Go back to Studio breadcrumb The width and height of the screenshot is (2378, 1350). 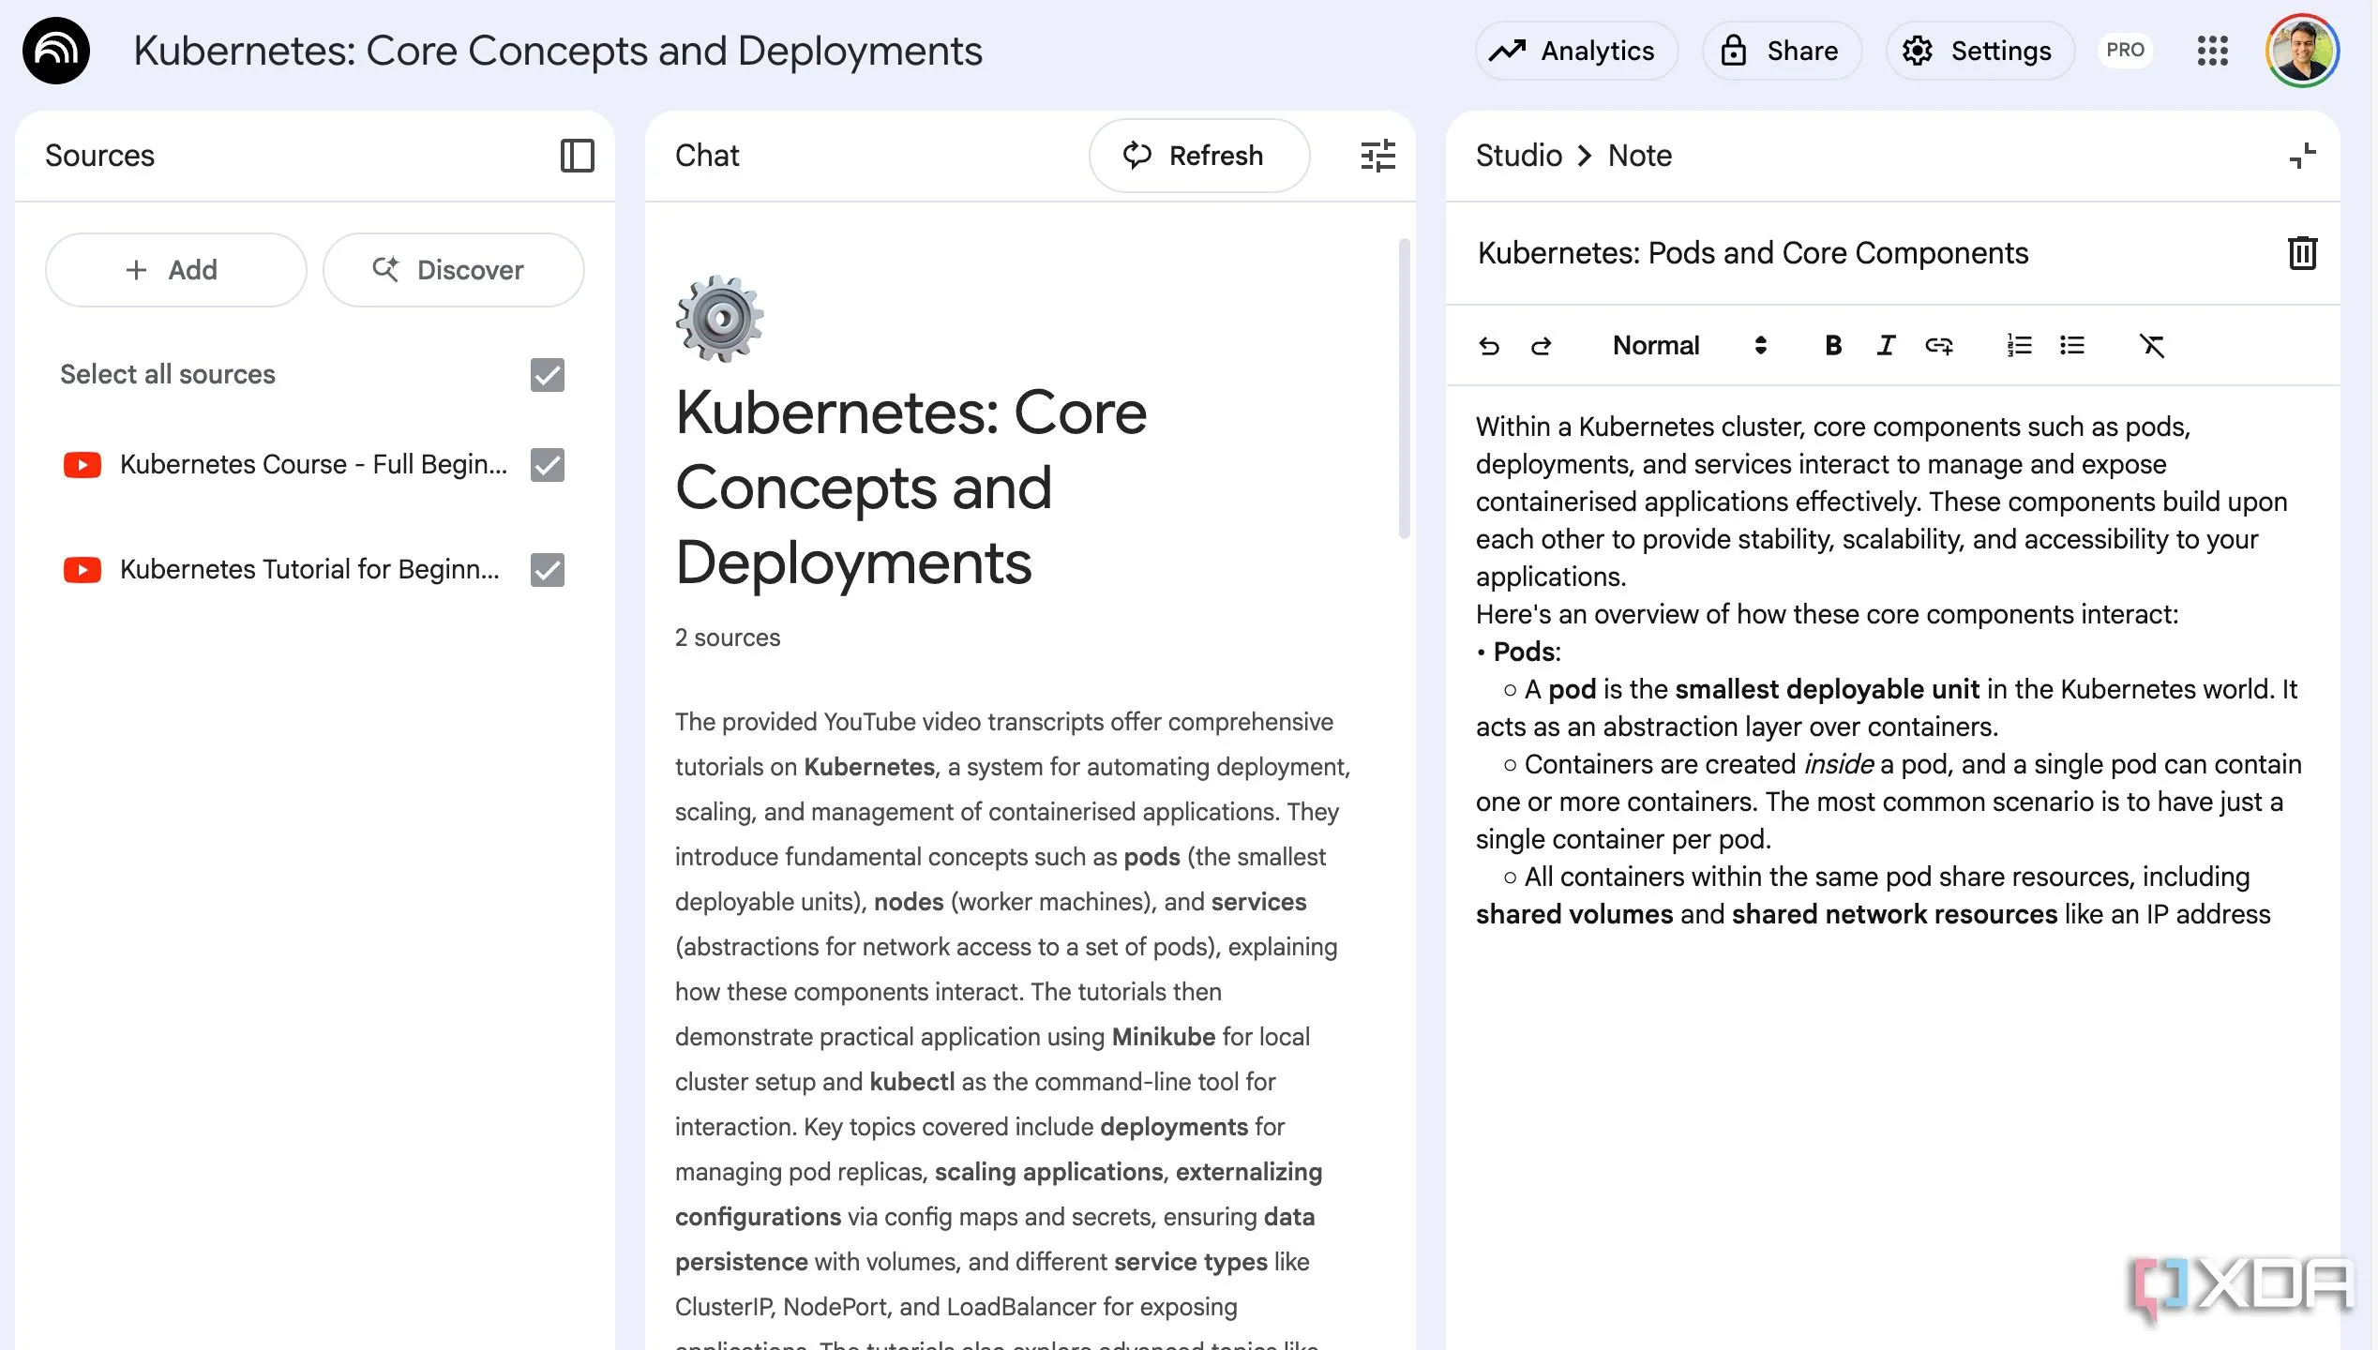(1518, 156)
